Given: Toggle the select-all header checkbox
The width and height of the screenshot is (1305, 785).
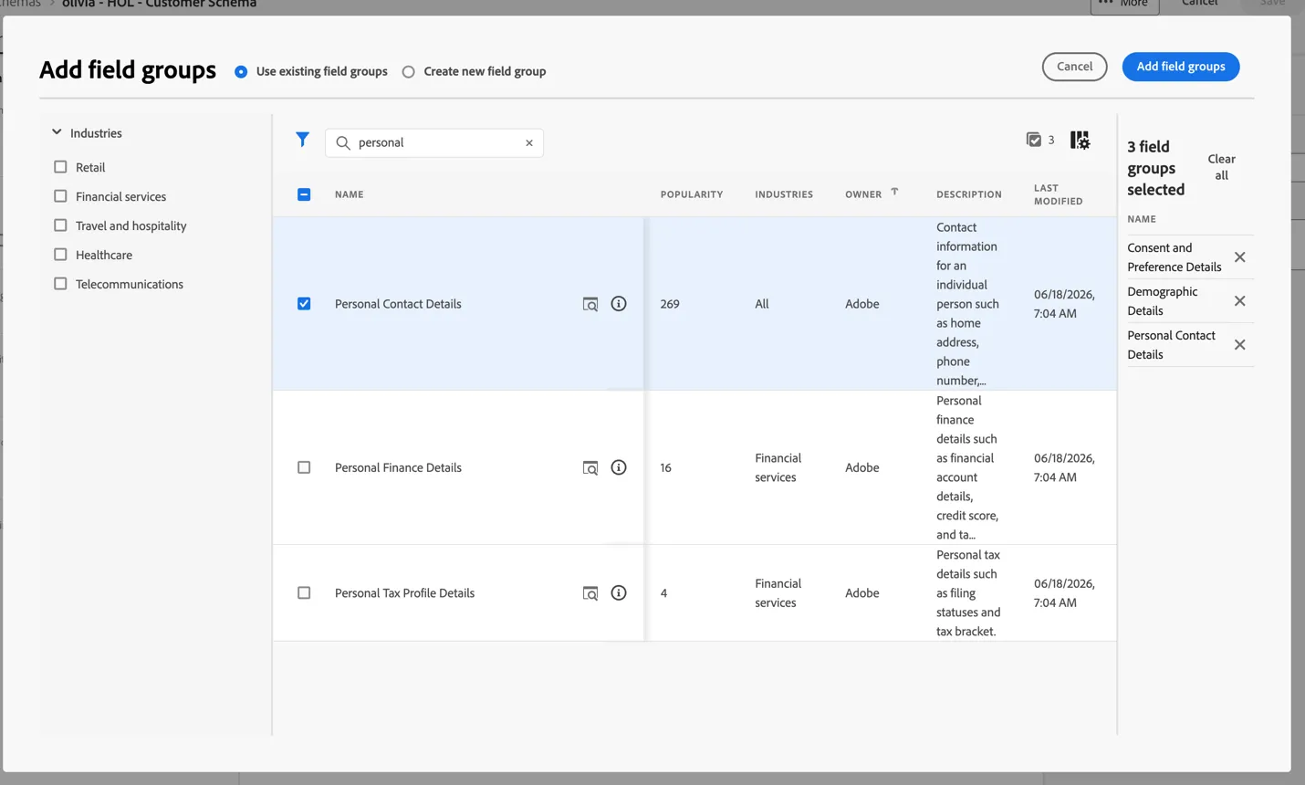Looking at the screenshot, I should click(x=304, y=194).
